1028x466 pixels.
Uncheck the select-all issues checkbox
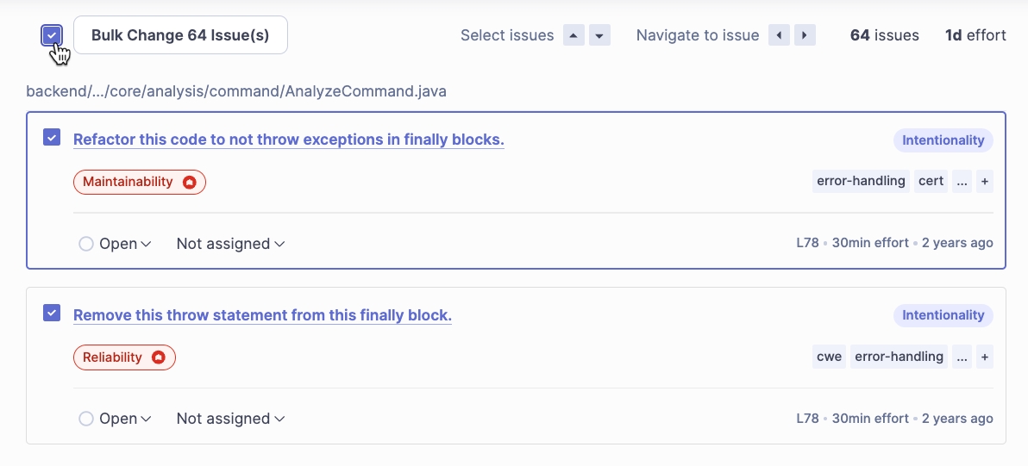click(52, 35)
